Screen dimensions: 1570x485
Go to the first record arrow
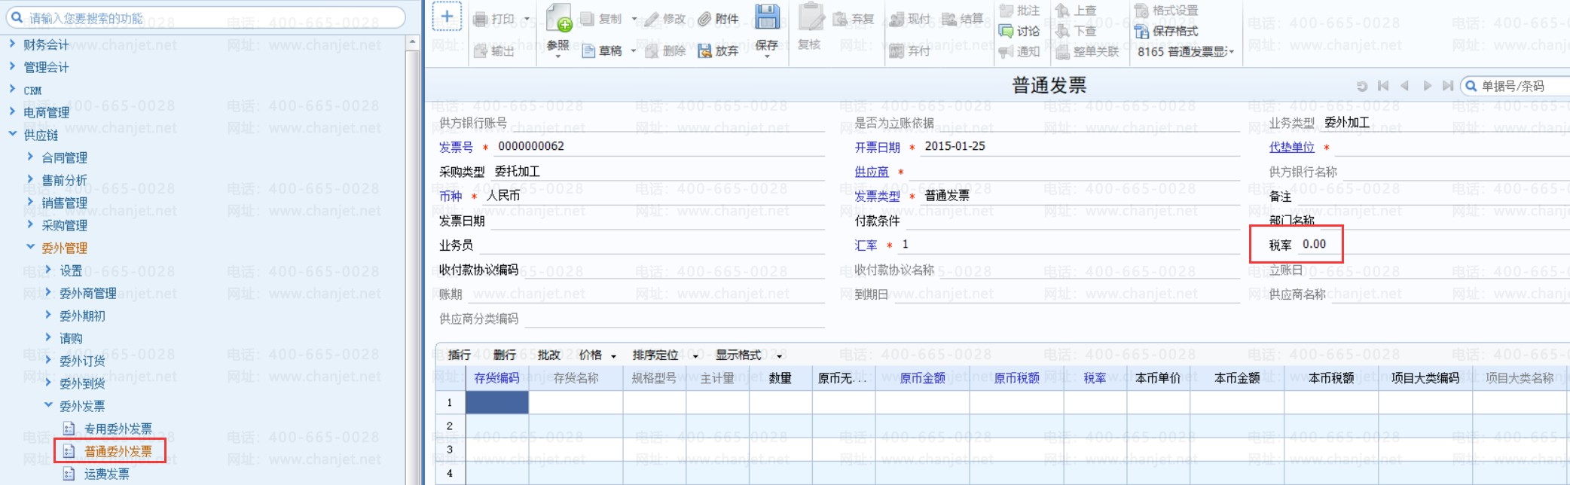click(x=1383, y=86)
